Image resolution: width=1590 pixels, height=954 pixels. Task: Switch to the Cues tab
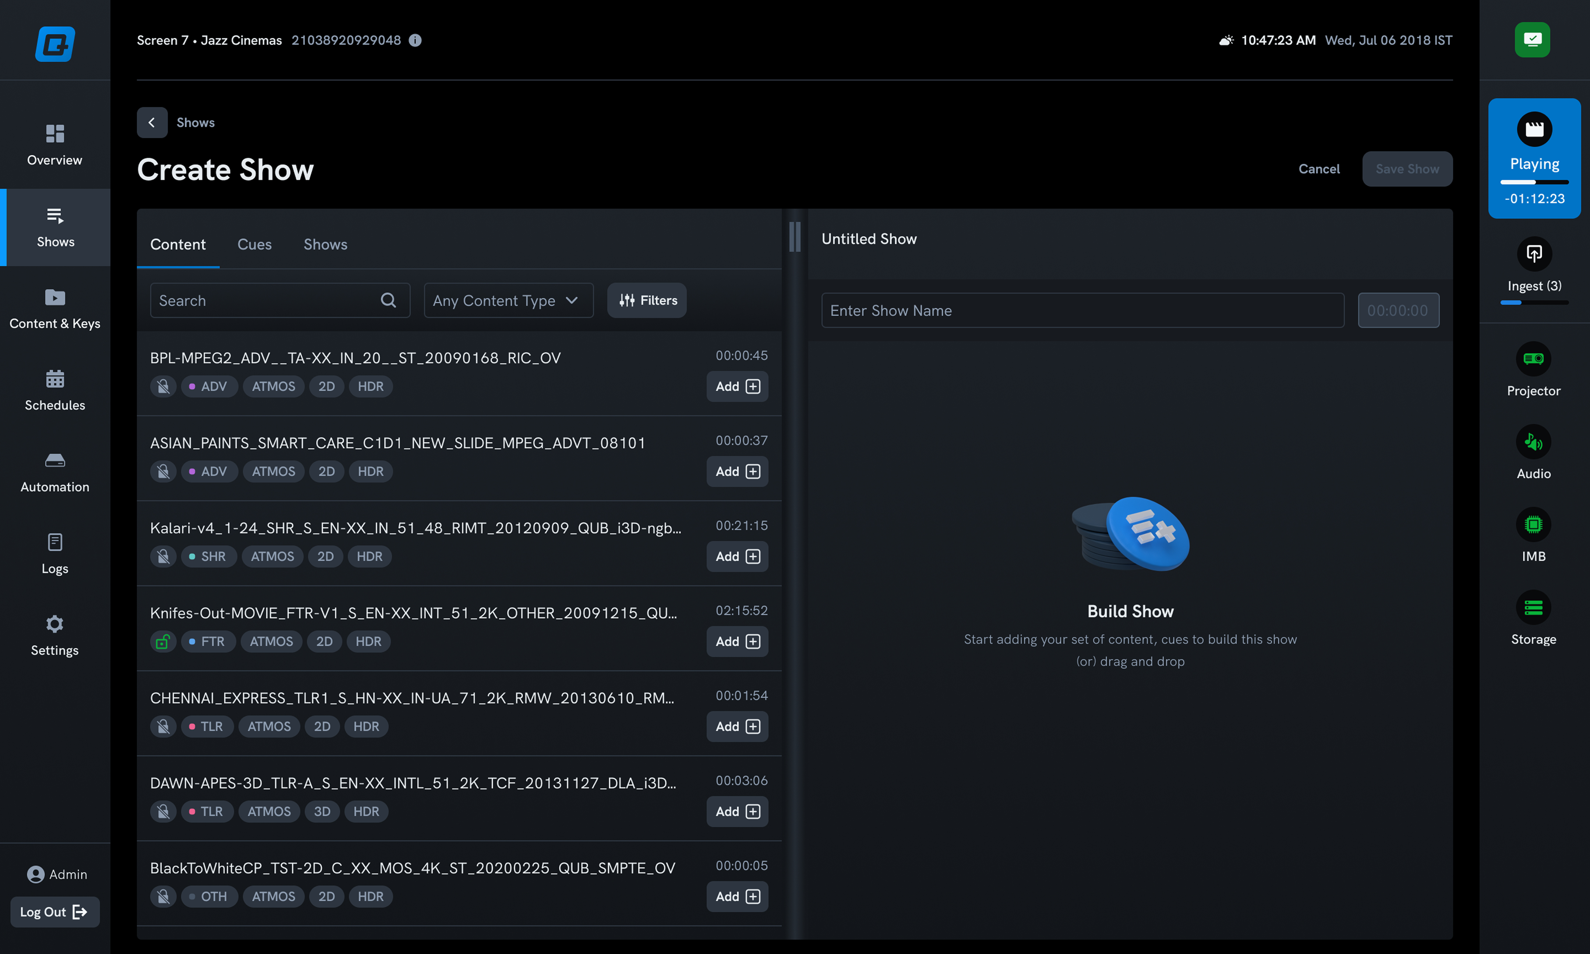(254, 244)
